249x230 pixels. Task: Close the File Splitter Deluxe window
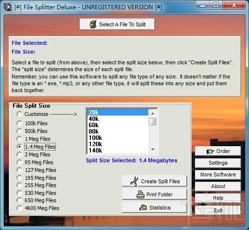coord(234,5)
